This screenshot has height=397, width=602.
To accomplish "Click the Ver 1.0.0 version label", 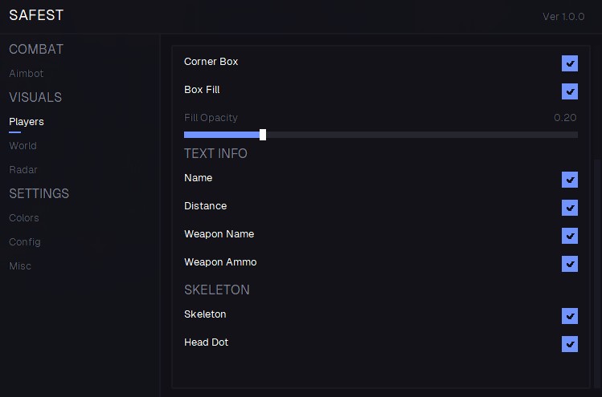I will tap(563, 17).
